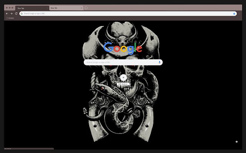Open the customize page gear icon
The image size is (246, 153).
tap(237, 142)
